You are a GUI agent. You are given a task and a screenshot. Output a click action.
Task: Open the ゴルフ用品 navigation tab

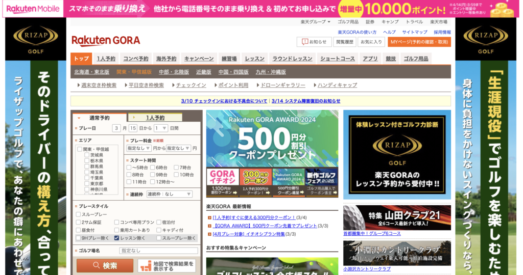point(416,59)
